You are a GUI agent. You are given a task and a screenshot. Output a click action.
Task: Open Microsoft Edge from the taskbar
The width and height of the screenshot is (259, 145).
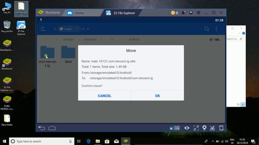click(x=89, y=141)
